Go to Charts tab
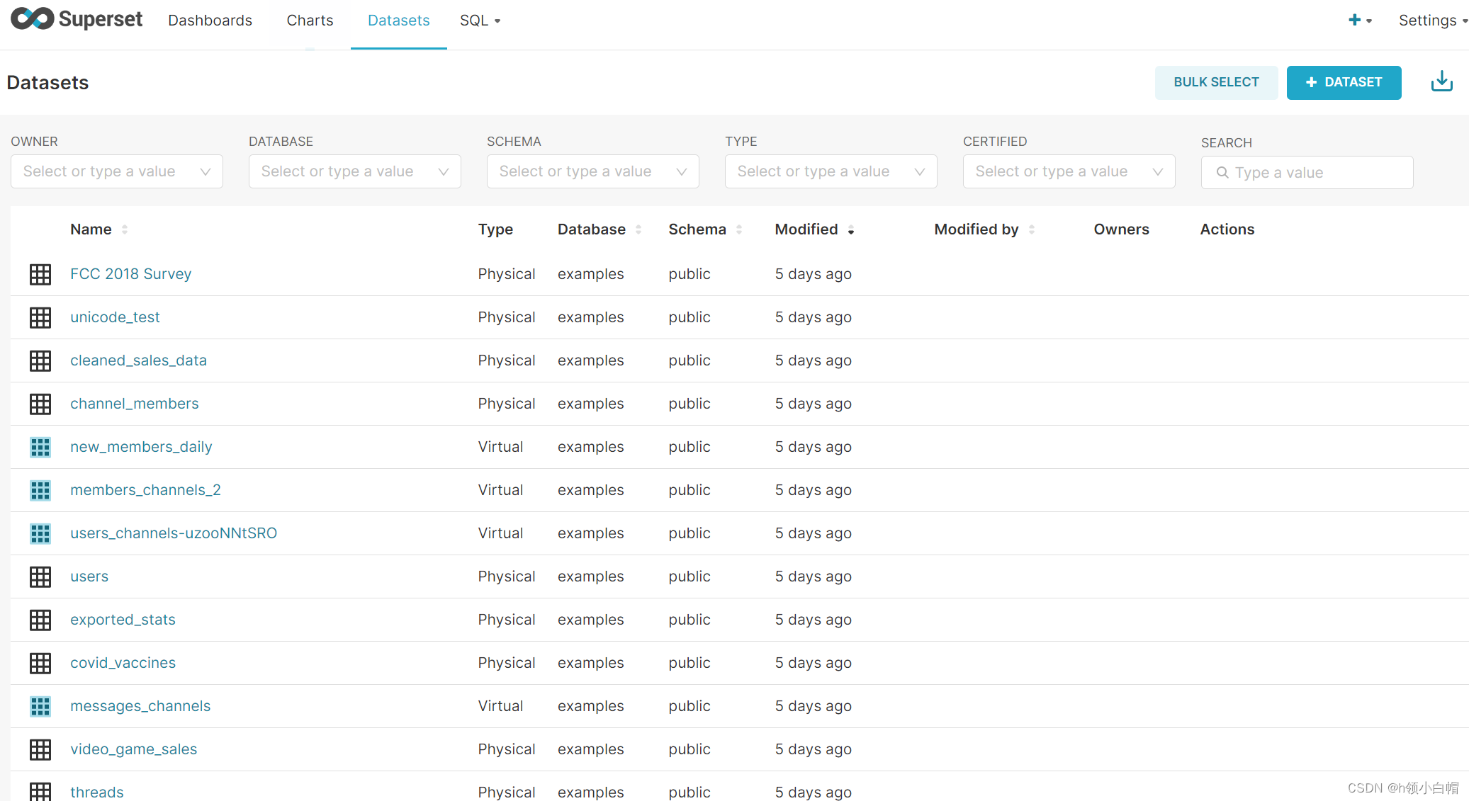 (310, 21)
